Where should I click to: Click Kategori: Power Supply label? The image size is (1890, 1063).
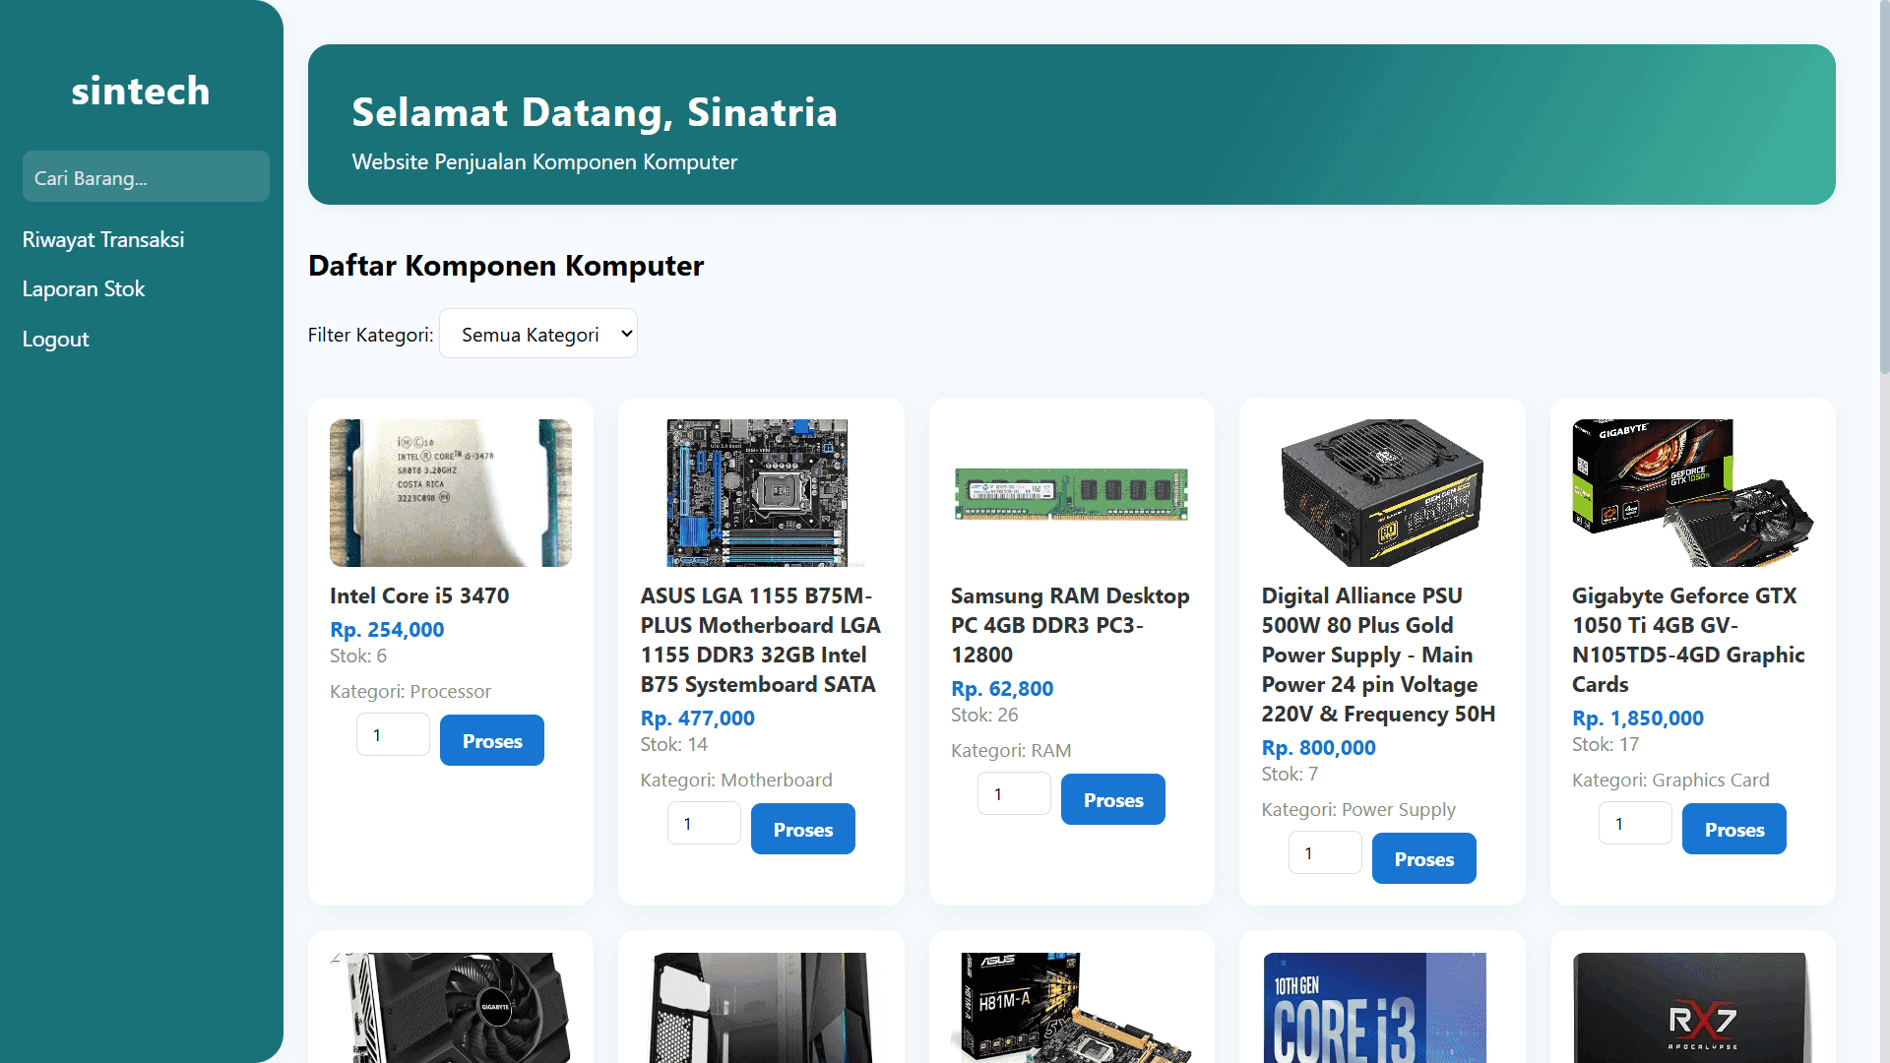pos(1358,809)
